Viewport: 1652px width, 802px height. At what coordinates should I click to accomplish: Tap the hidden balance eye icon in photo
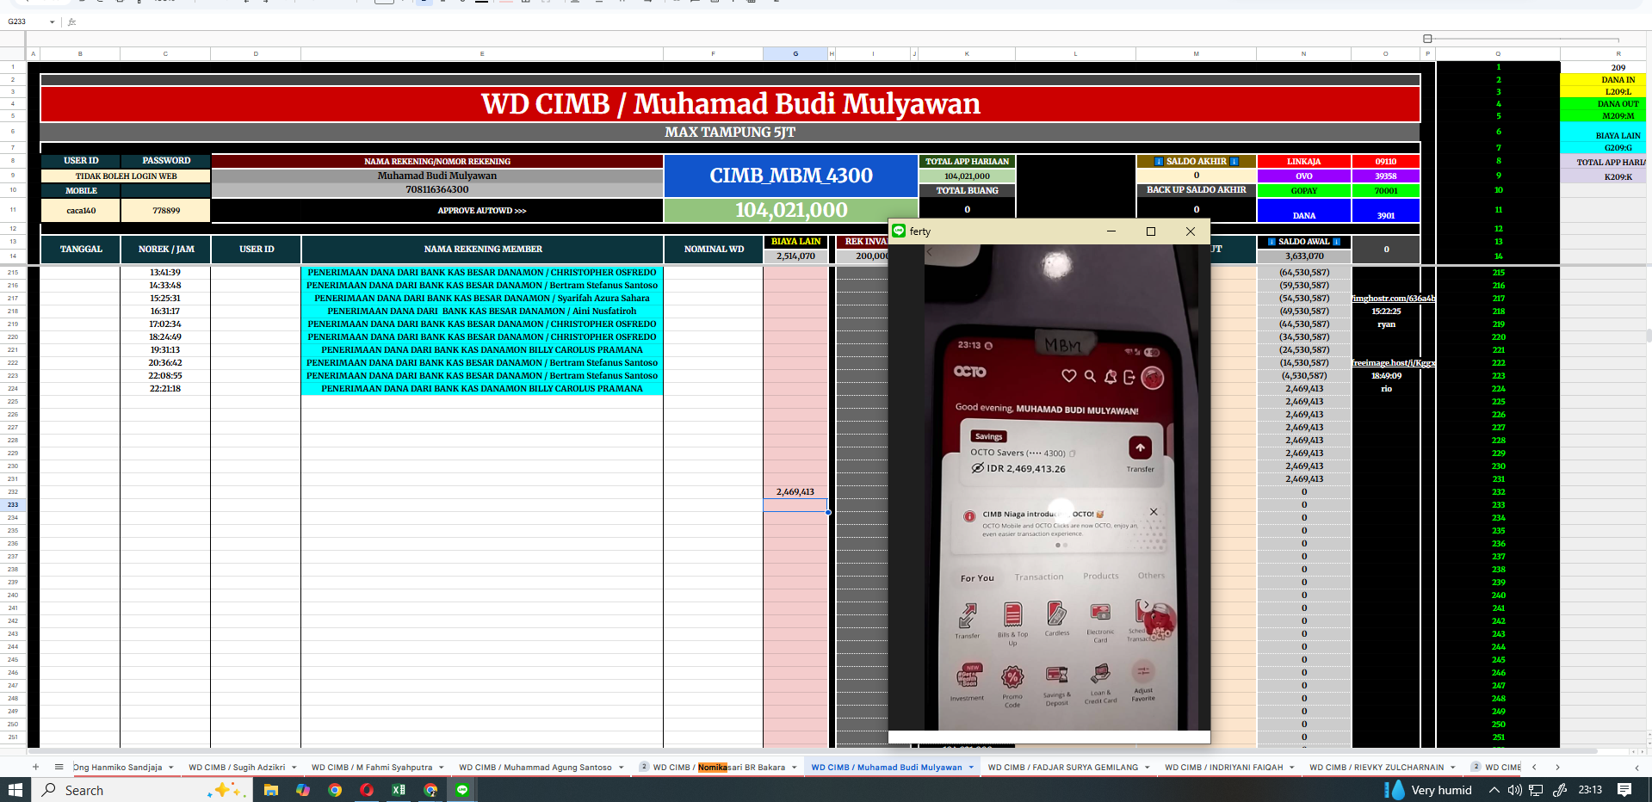tap(977, 468)
